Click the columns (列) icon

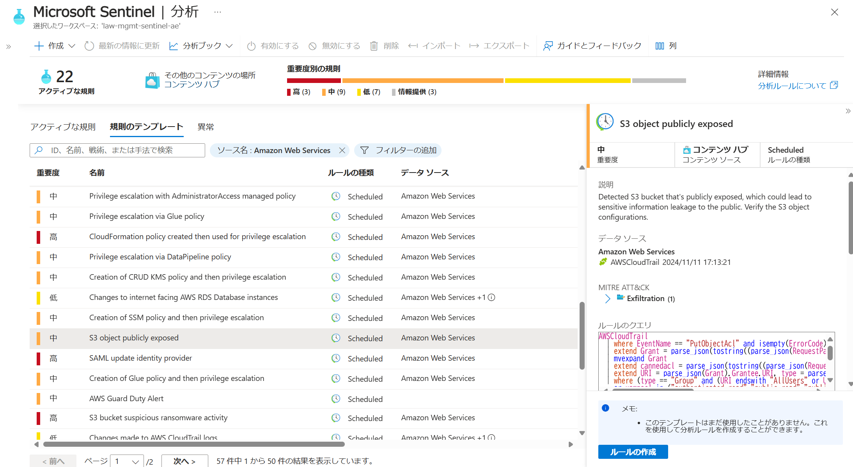(660, 46)
